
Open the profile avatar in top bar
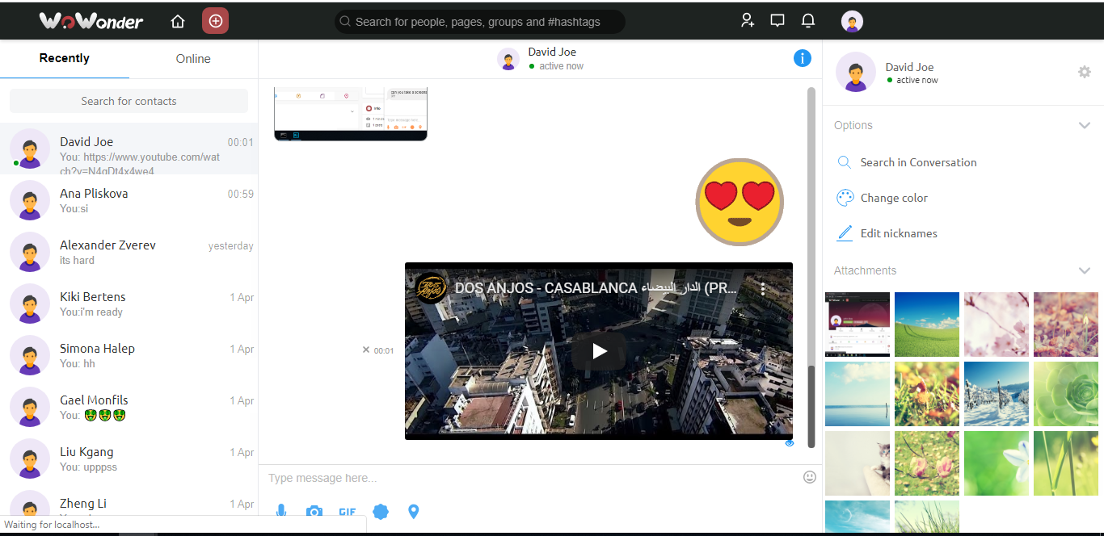tap(852, 21)
